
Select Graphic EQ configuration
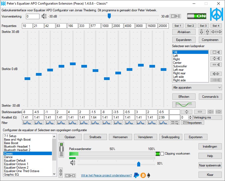(28, 175)
